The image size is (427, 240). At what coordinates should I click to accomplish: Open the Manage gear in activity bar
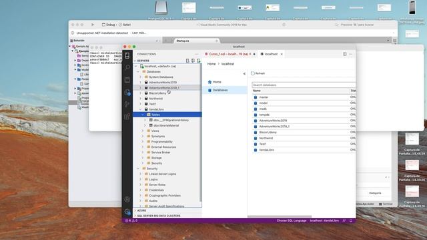[x=127, y=211]
